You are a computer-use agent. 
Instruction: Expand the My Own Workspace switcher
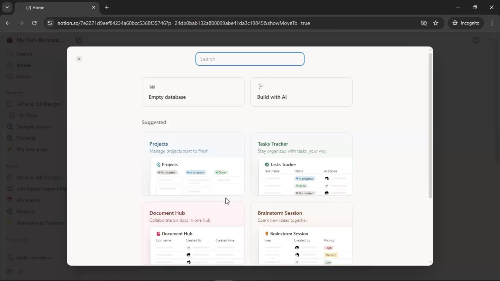[x=39, y=40]
